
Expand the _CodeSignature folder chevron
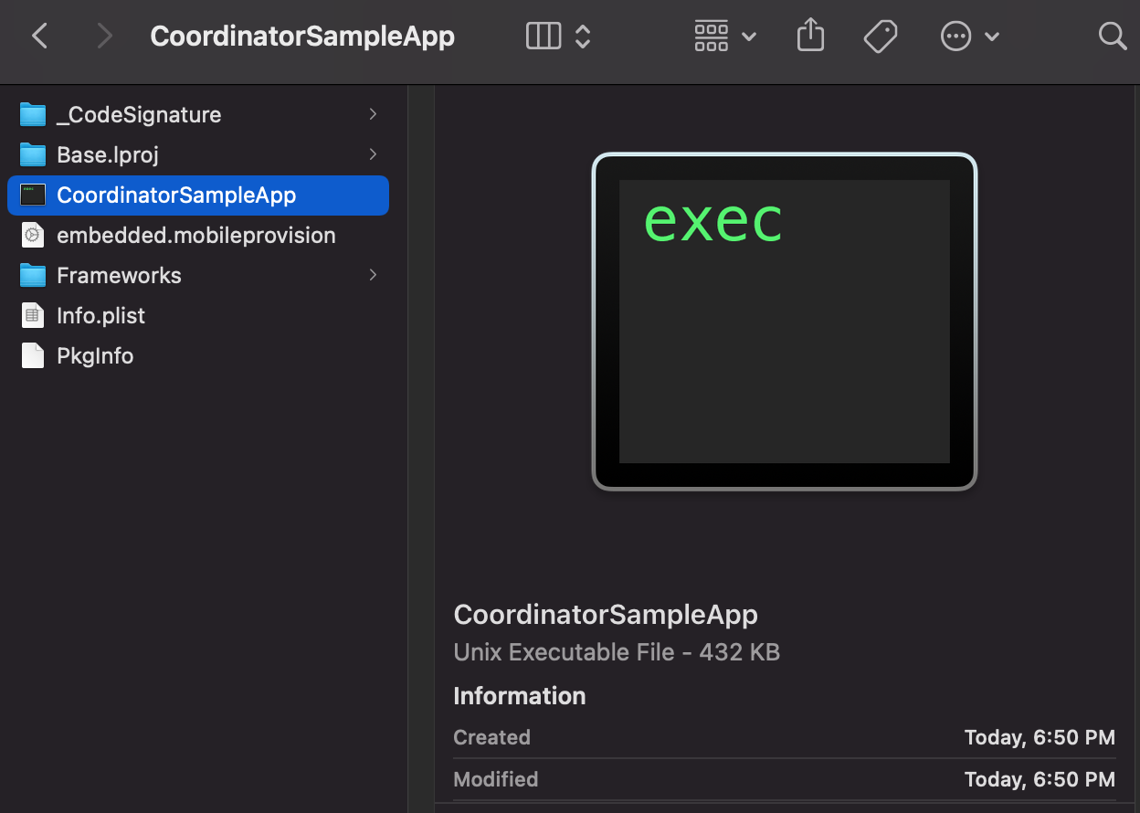(x=373, y=114)
